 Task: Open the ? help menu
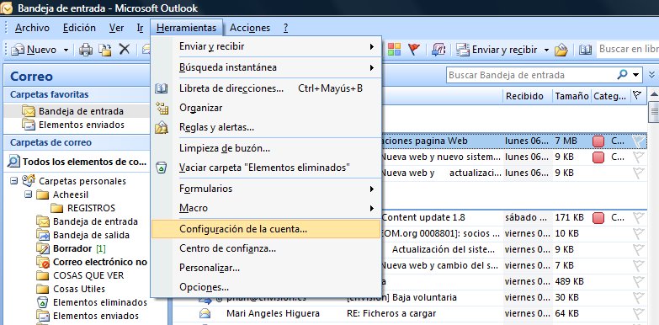[286, 28]
